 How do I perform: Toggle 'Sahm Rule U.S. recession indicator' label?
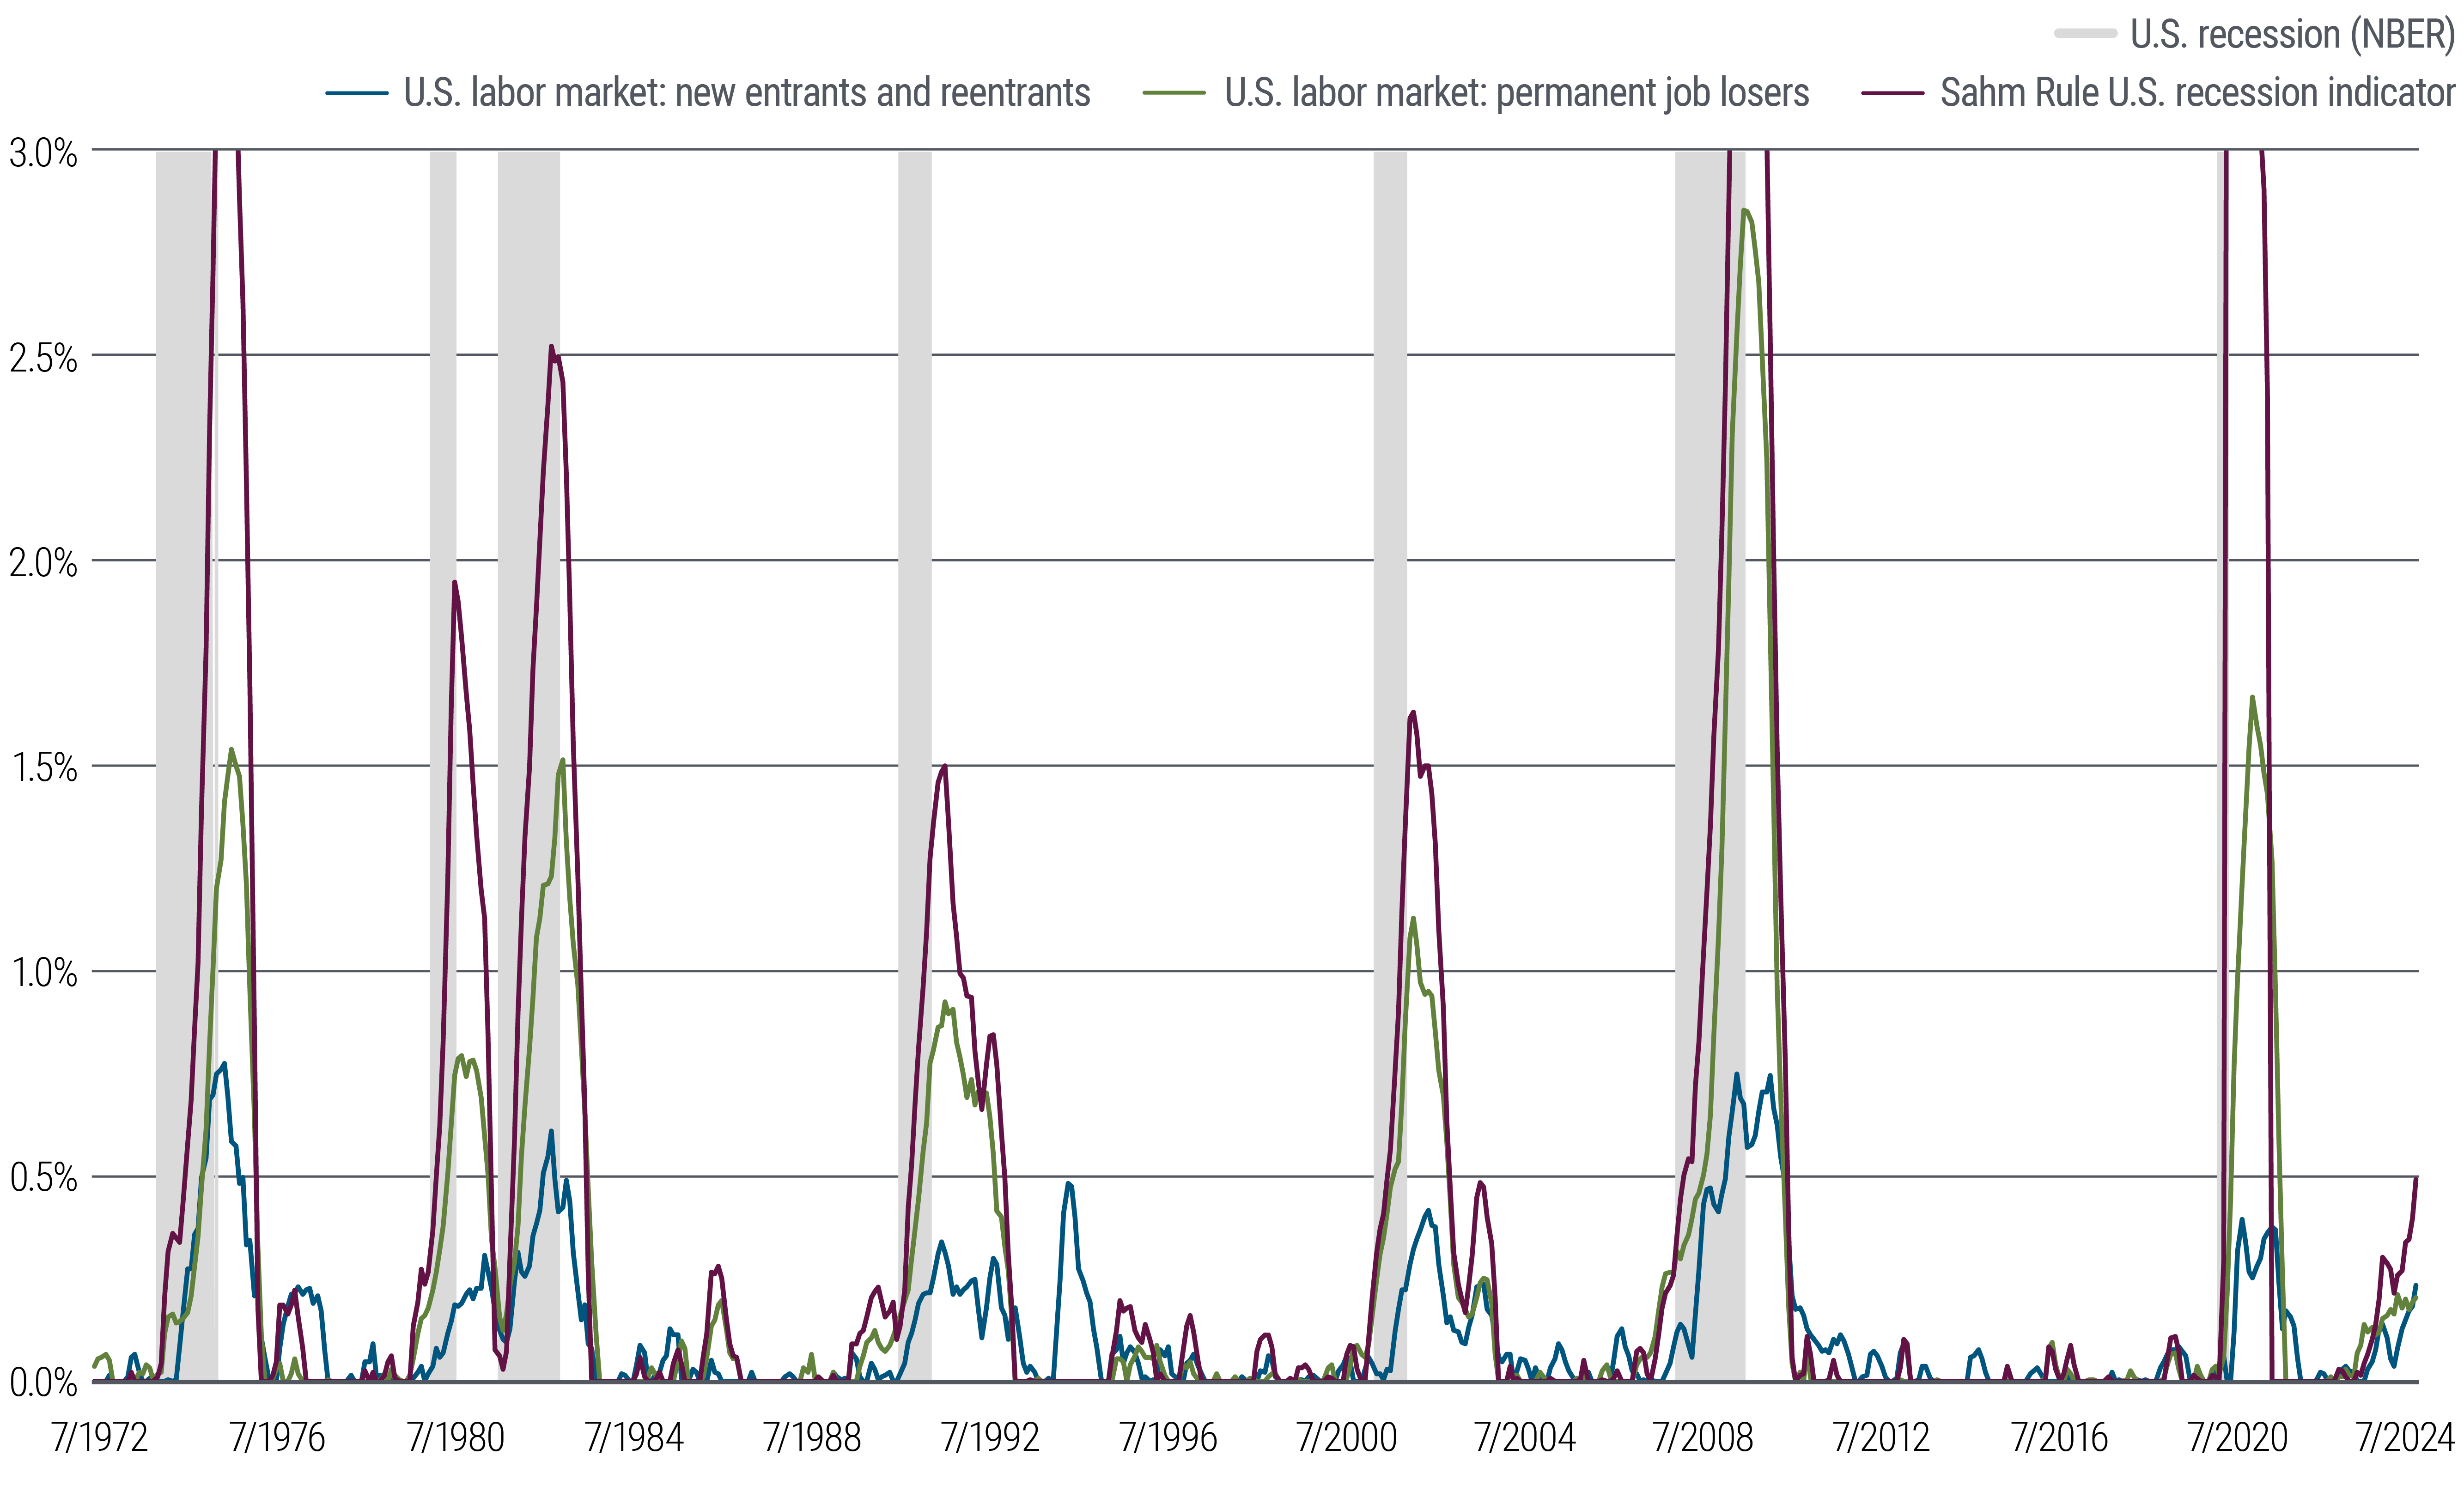coord(2198,93)
